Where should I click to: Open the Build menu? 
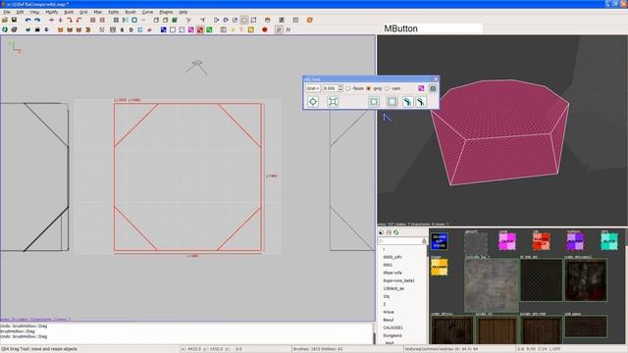(x=69, y=12)
